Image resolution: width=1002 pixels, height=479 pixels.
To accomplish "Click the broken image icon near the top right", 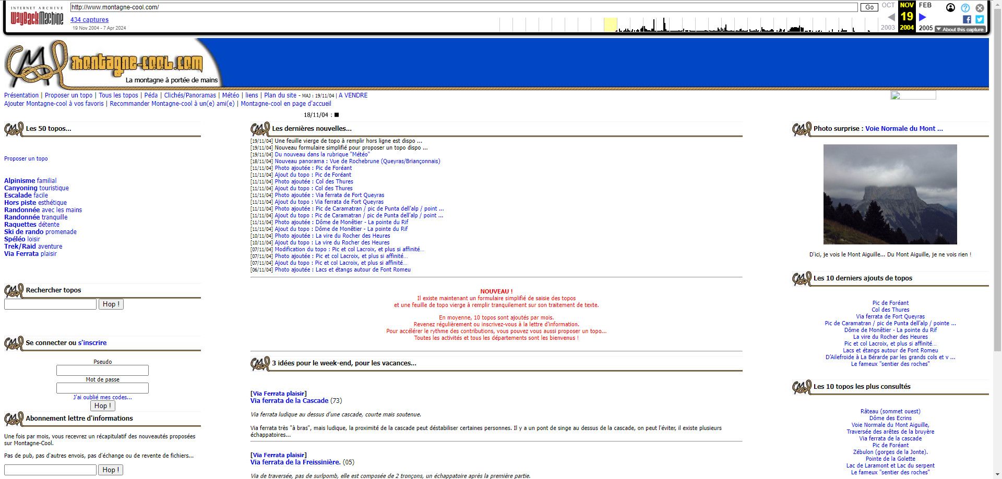I will pos(913,95).
